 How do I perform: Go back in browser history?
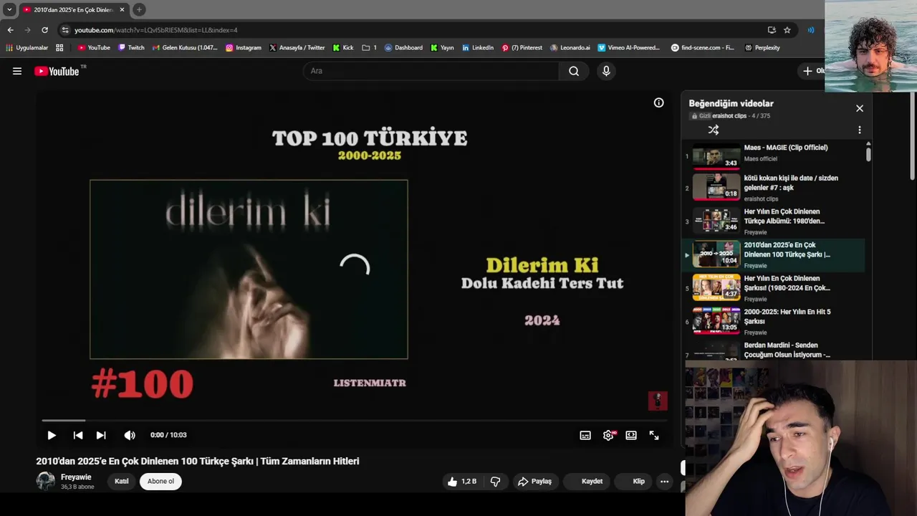(10, 30)
